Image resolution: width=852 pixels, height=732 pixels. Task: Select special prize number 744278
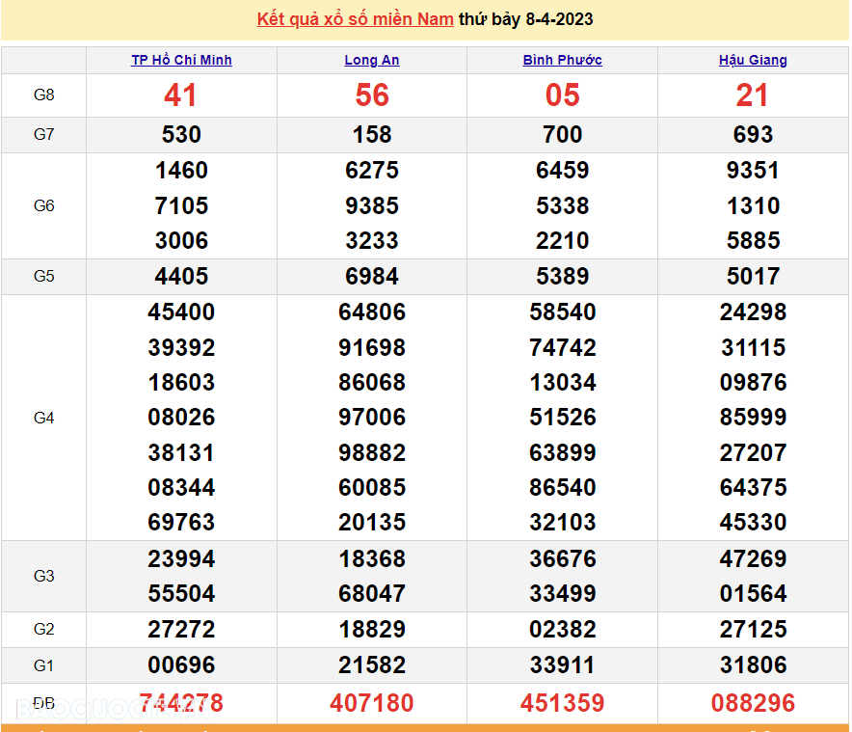pos(180,703)
